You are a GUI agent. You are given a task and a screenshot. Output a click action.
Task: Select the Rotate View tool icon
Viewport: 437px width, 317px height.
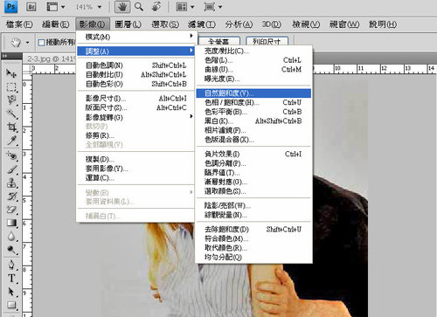pos(156,6)
